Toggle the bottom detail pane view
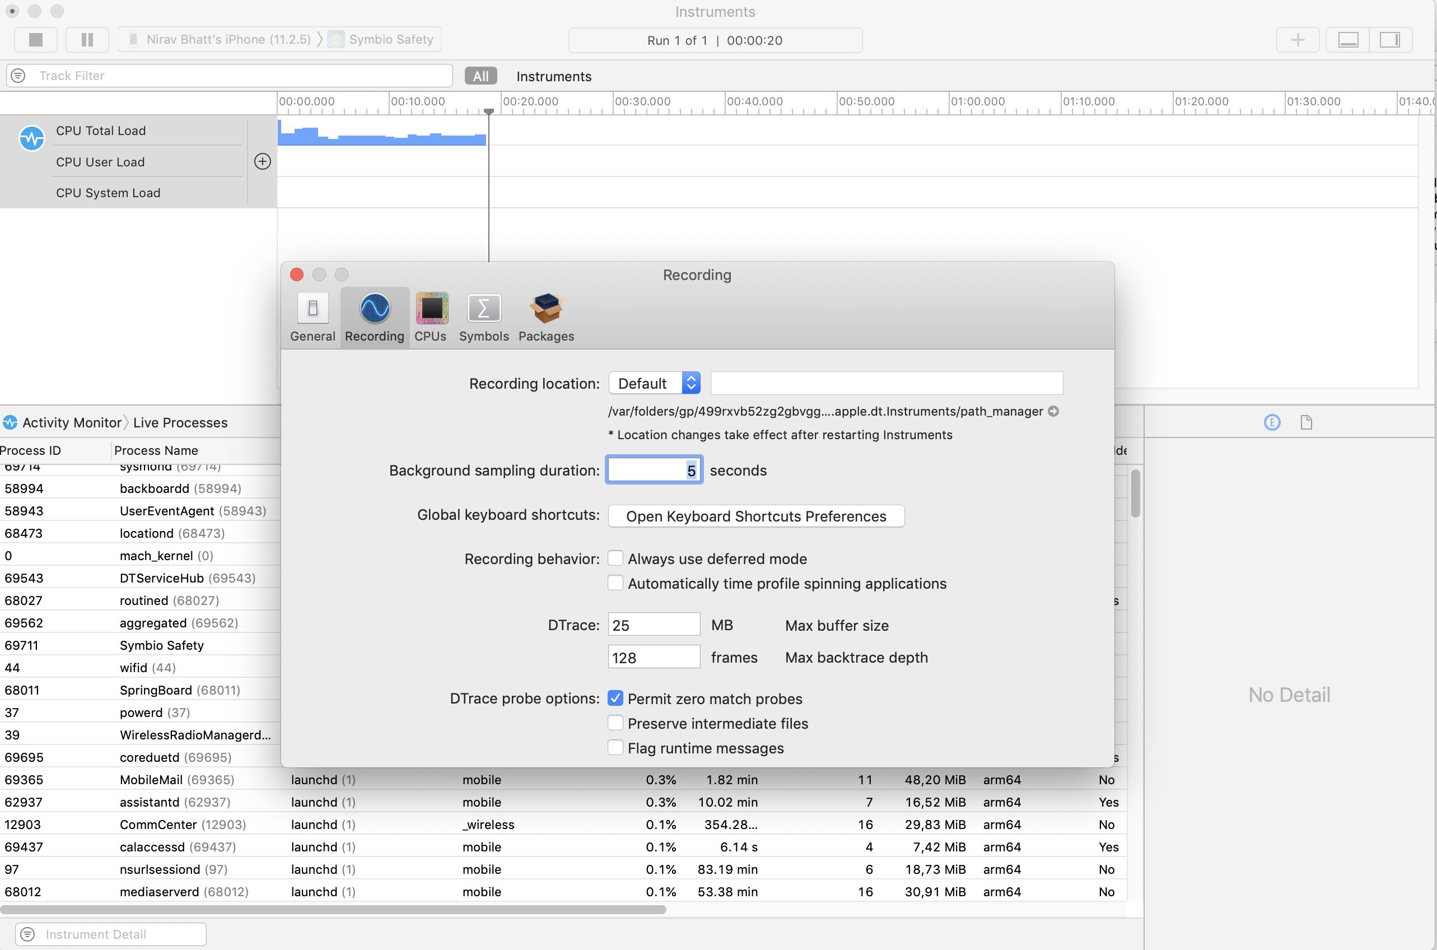 (1348, 40)
